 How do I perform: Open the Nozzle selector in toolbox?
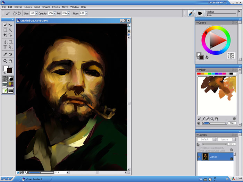pyautogui.click(x=11, y=91)
